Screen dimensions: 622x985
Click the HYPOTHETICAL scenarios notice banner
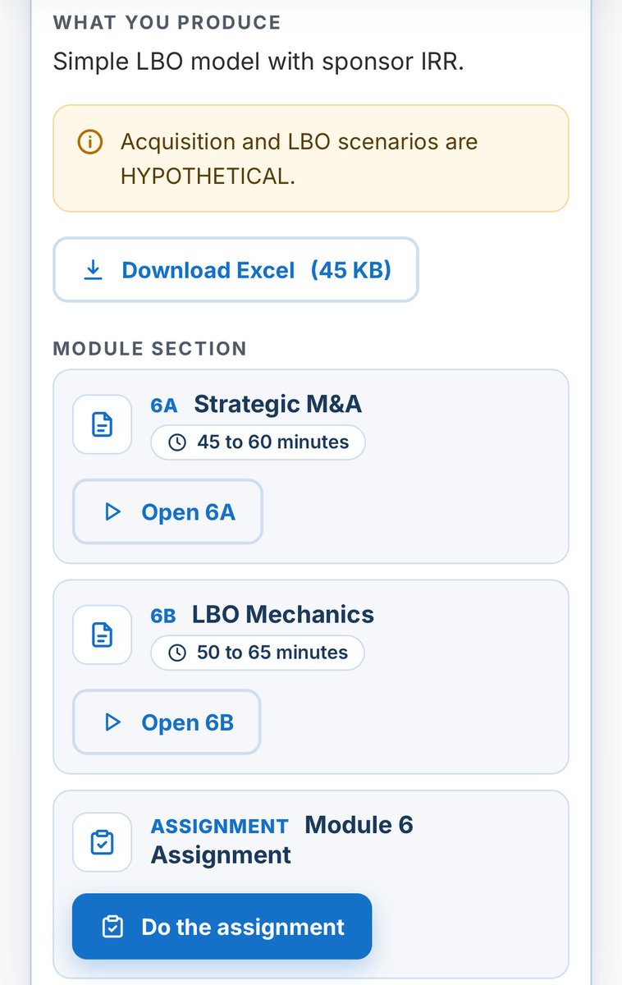(x=311, y=158)
